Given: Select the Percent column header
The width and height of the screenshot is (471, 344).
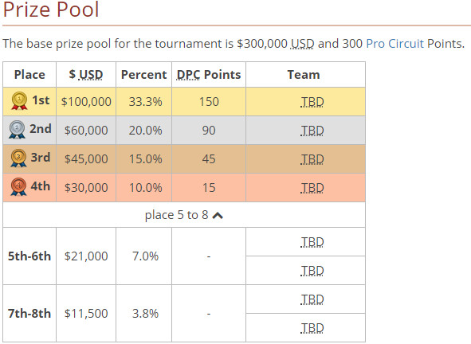Looking at the screenshot, I should pos(144,74).
